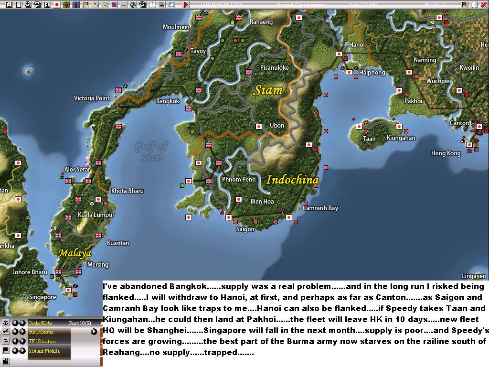The height and width of the screenshot is (367, 489).
Task: Click the Japanese flag at Bien Hoa
Action: (239, 199)
